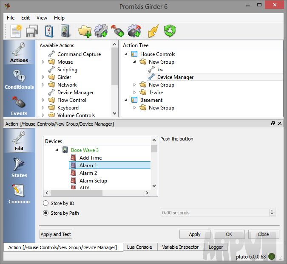Collapse the House Controls tree node
Screen dimensions: 287x264
(x=126, y=54)
